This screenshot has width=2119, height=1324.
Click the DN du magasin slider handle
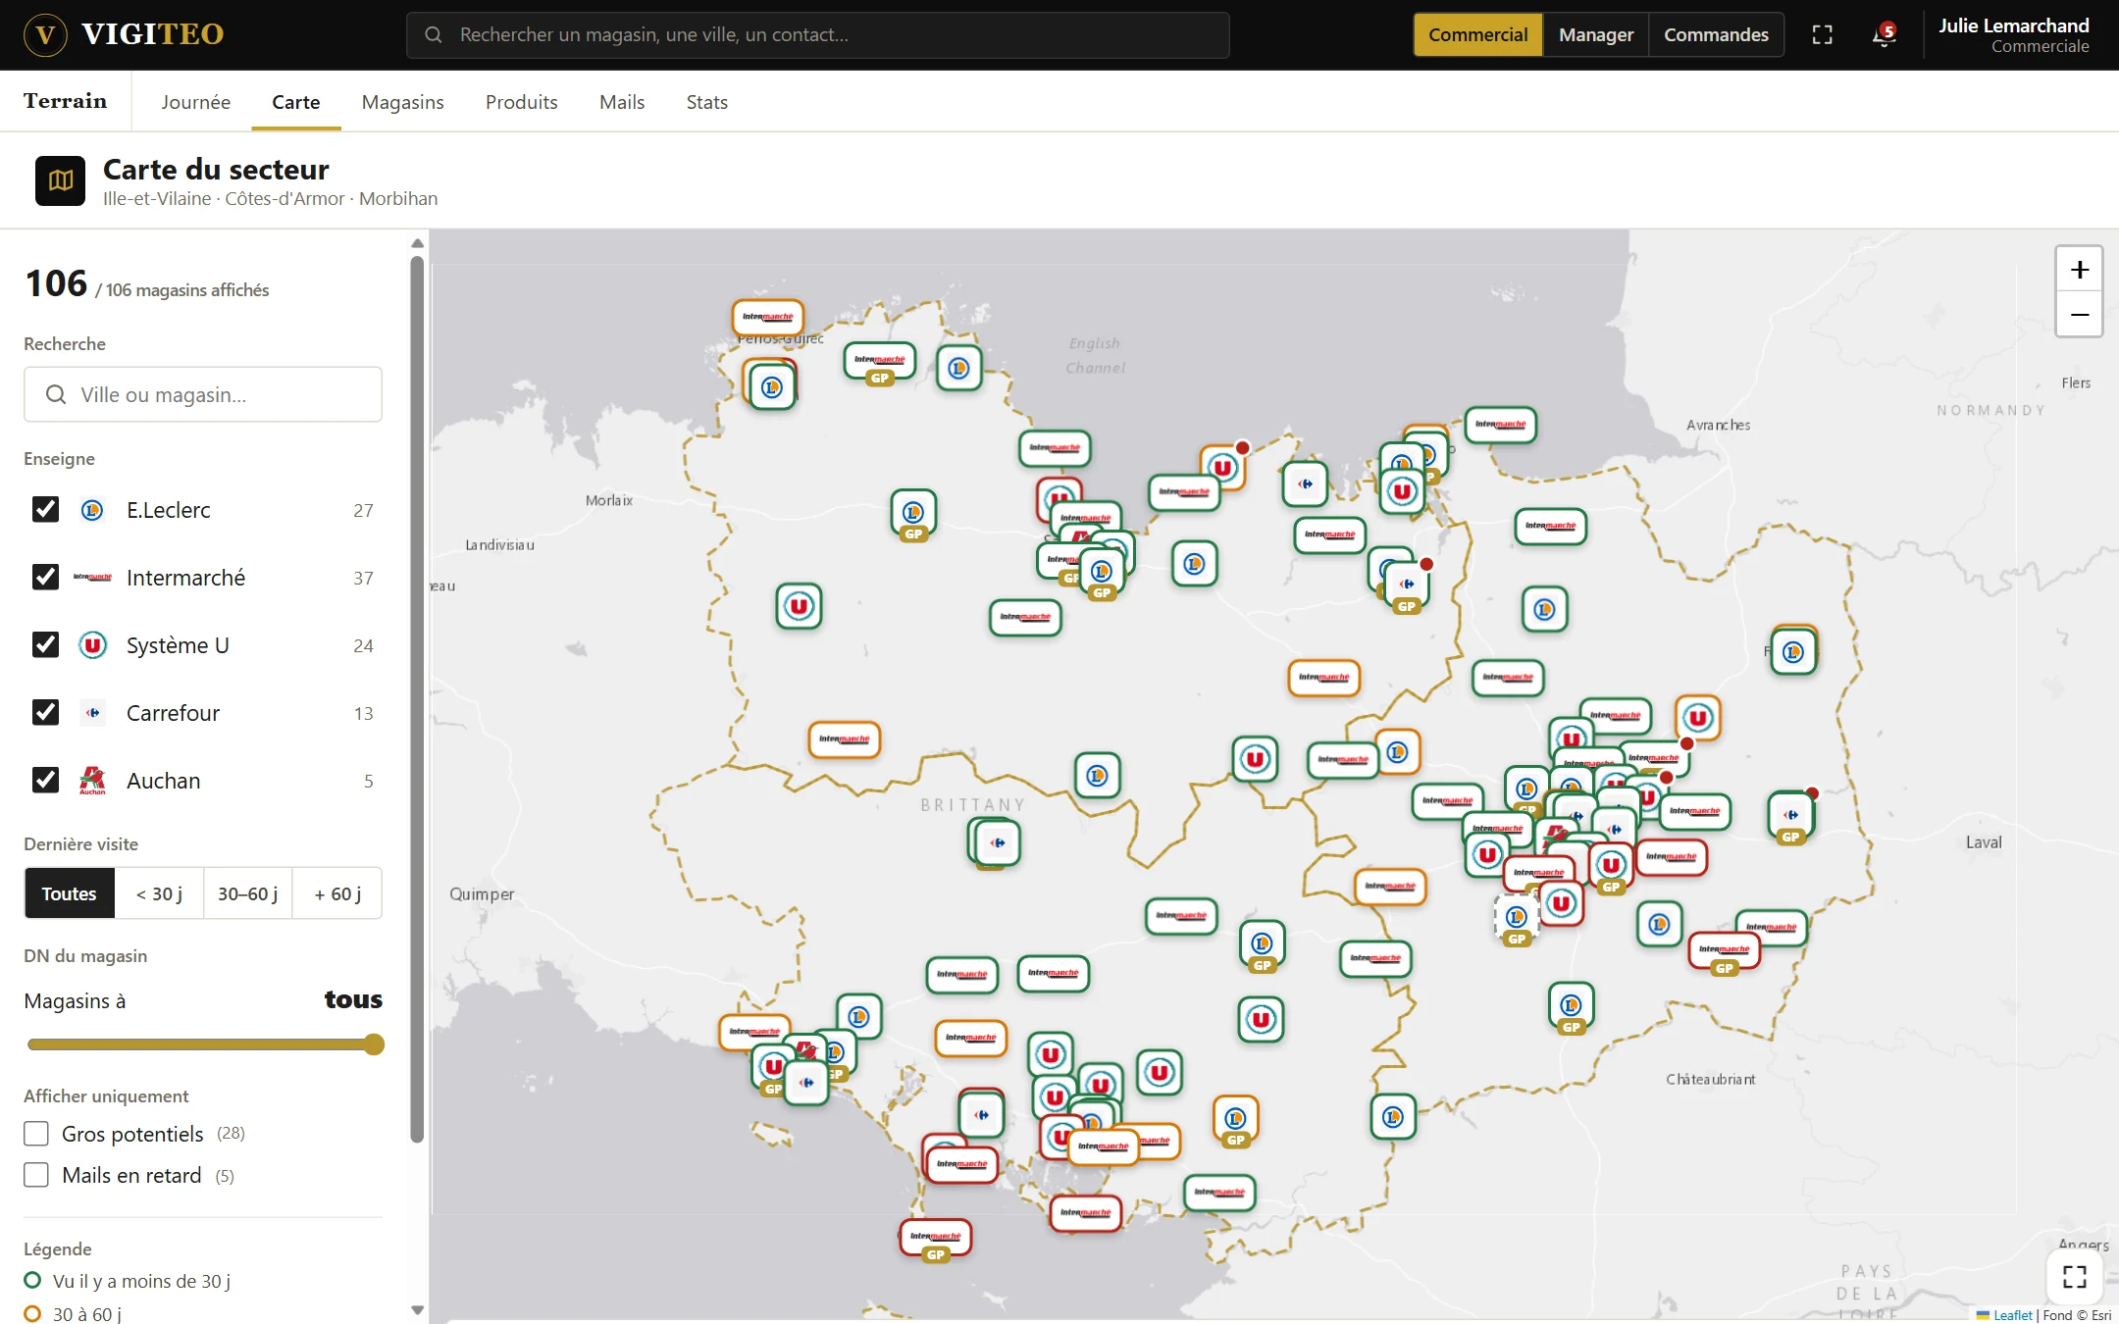(x=373, y=1044)
